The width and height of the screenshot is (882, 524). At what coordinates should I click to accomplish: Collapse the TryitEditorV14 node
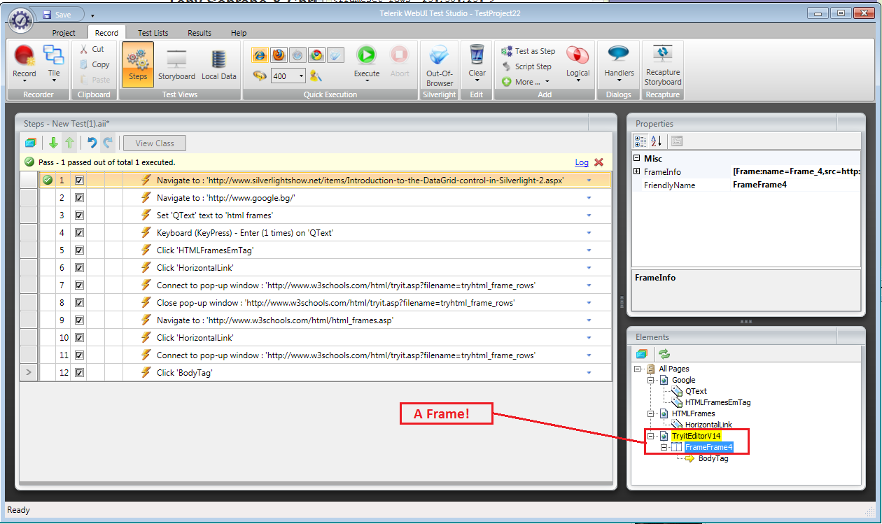point(650,436)
